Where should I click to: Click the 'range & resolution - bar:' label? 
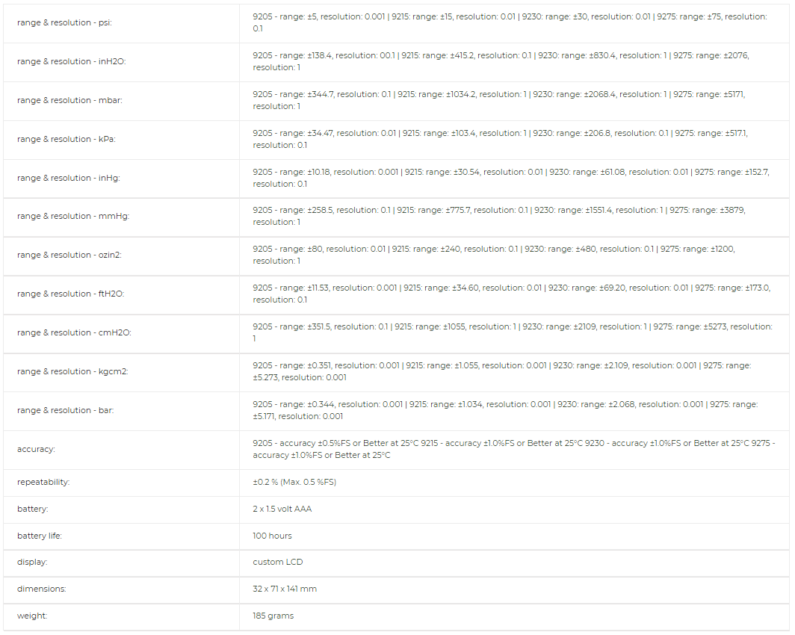click(x=66, y=411)
